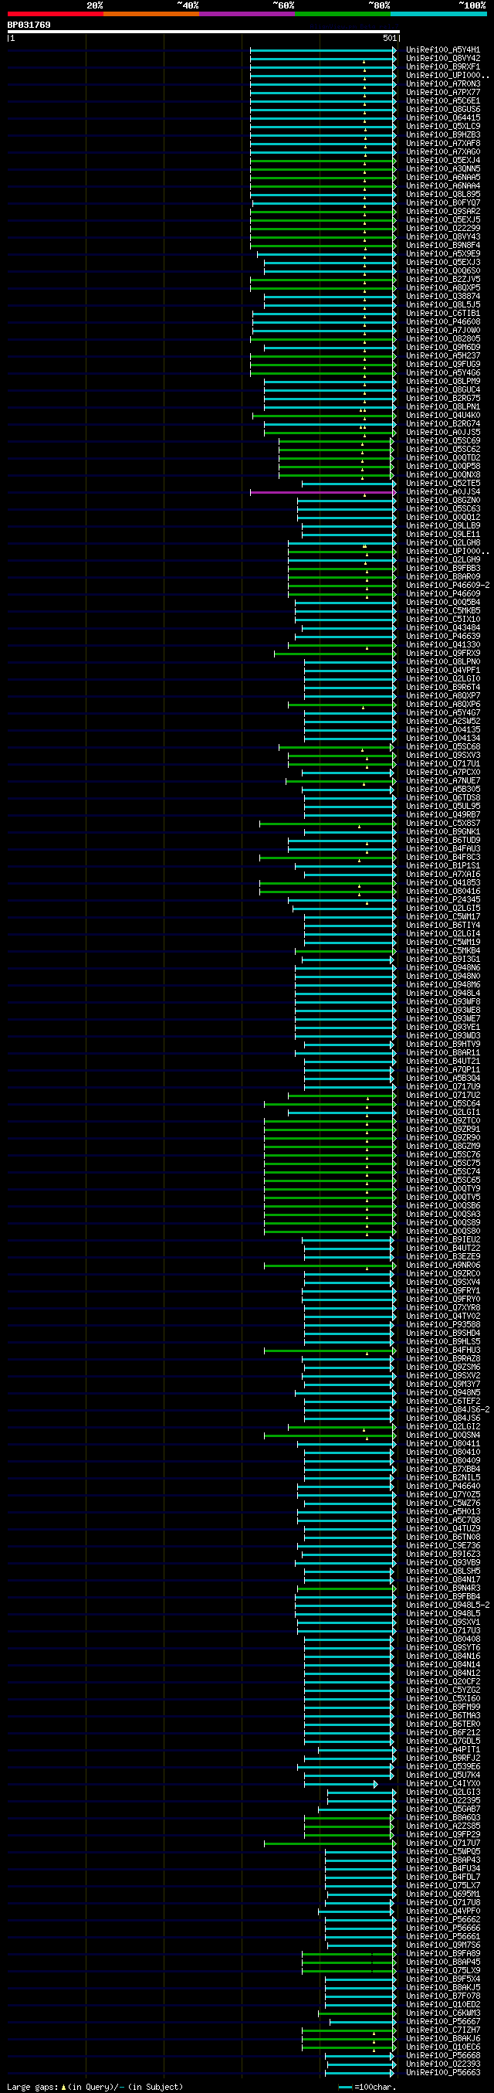Select hit label UniRef100_A7R0N3
Viewport: 494px width, 2093px height.
(x=443, y=84)
